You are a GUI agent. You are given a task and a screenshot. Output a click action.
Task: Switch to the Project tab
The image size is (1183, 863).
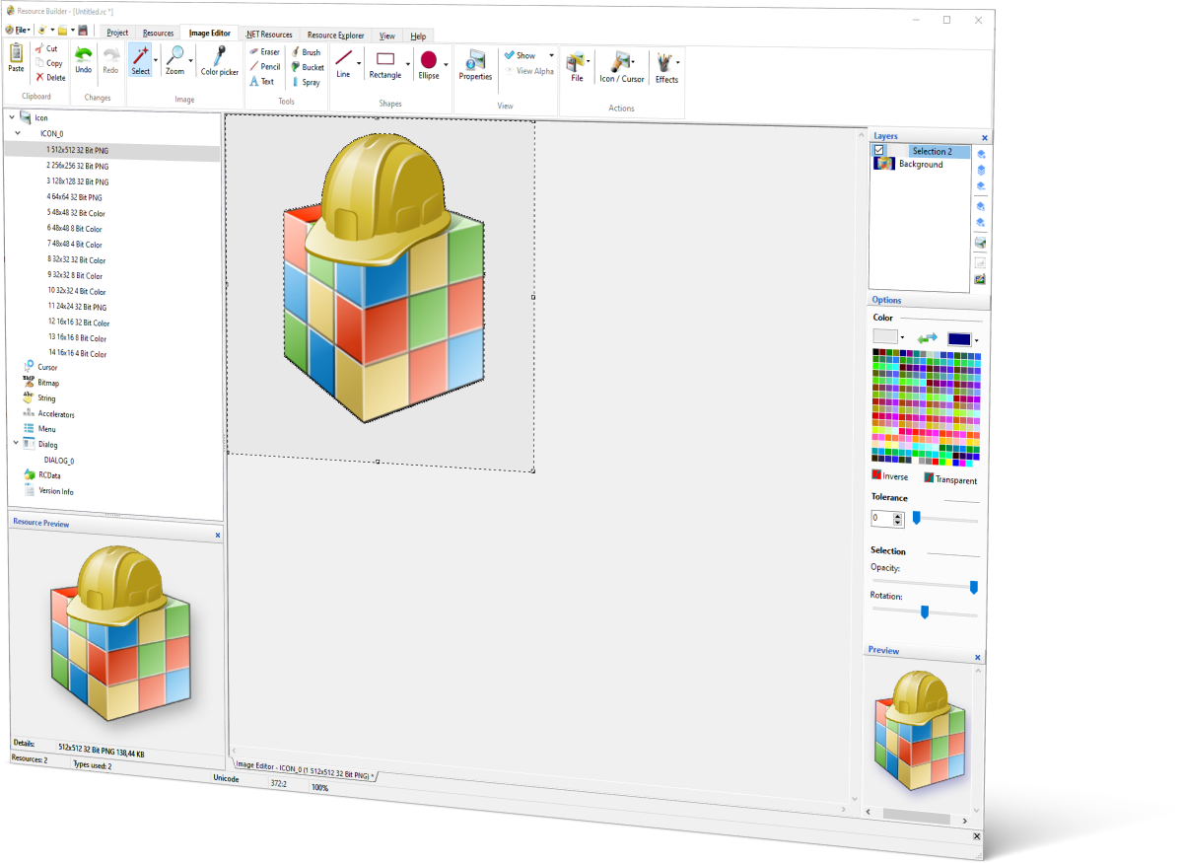[x=117, y=33]
